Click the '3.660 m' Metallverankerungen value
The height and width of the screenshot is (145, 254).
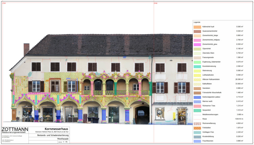[x=240, y=115]
